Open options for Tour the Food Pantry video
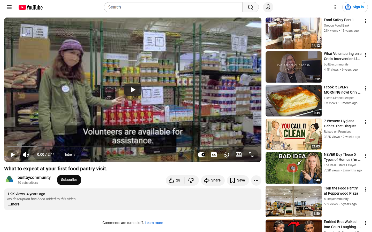The image size is (372, 232). [365, 189]
